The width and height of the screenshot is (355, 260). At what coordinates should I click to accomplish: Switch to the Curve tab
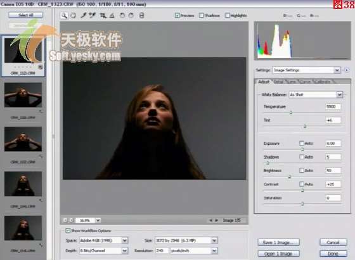pos(305,82)
